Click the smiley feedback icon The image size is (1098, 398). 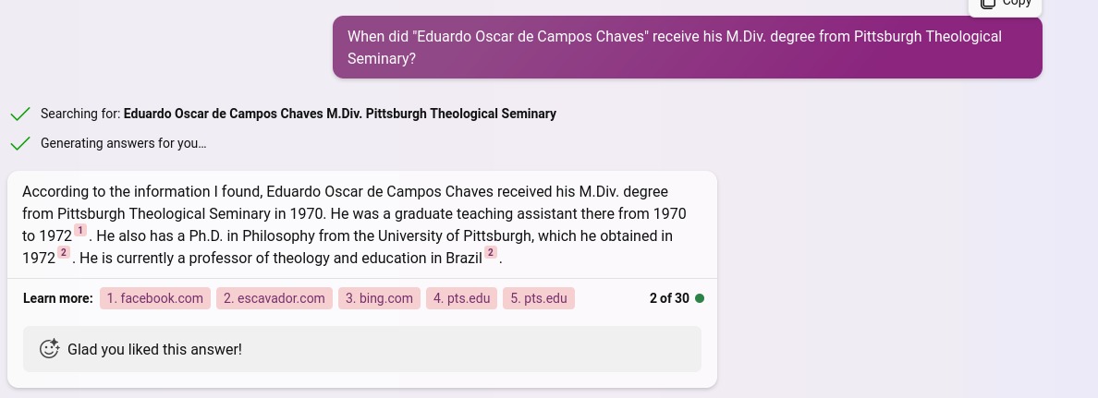point(50,349)
